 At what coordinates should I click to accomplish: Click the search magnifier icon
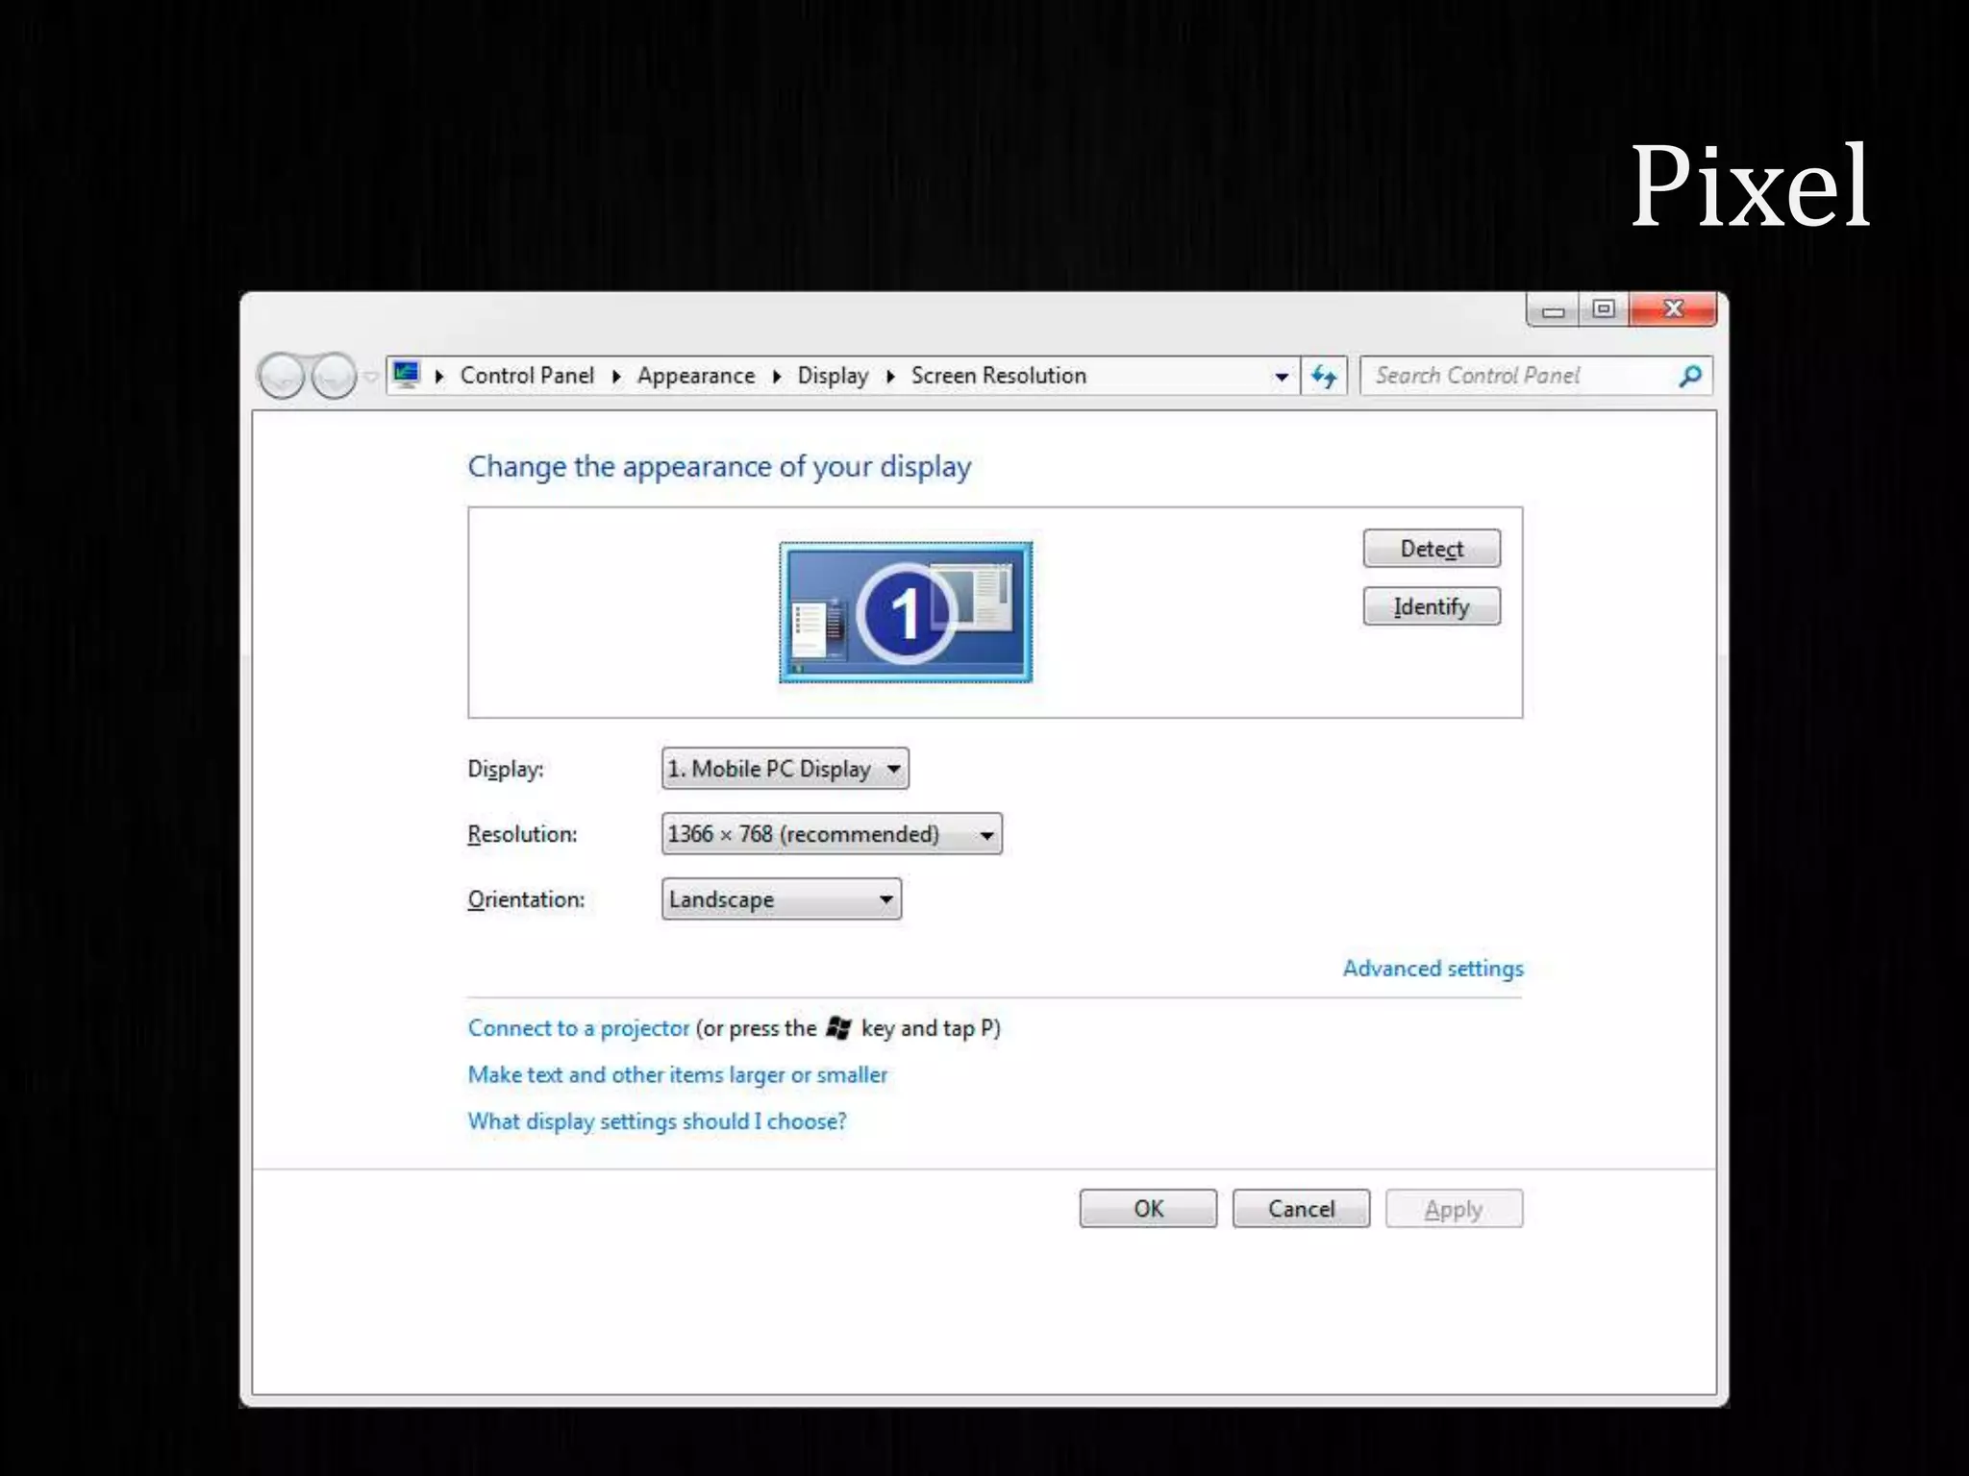click(x=1690, y=376)
